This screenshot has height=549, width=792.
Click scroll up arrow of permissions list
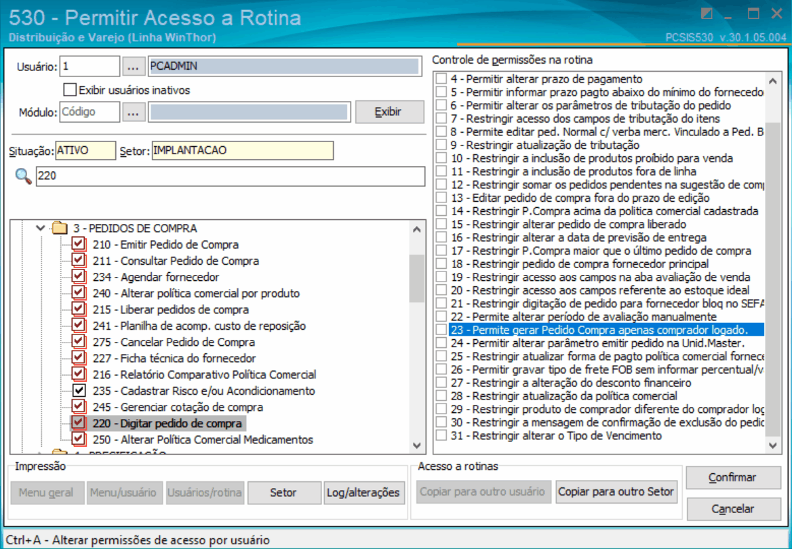tap(773, 81)
